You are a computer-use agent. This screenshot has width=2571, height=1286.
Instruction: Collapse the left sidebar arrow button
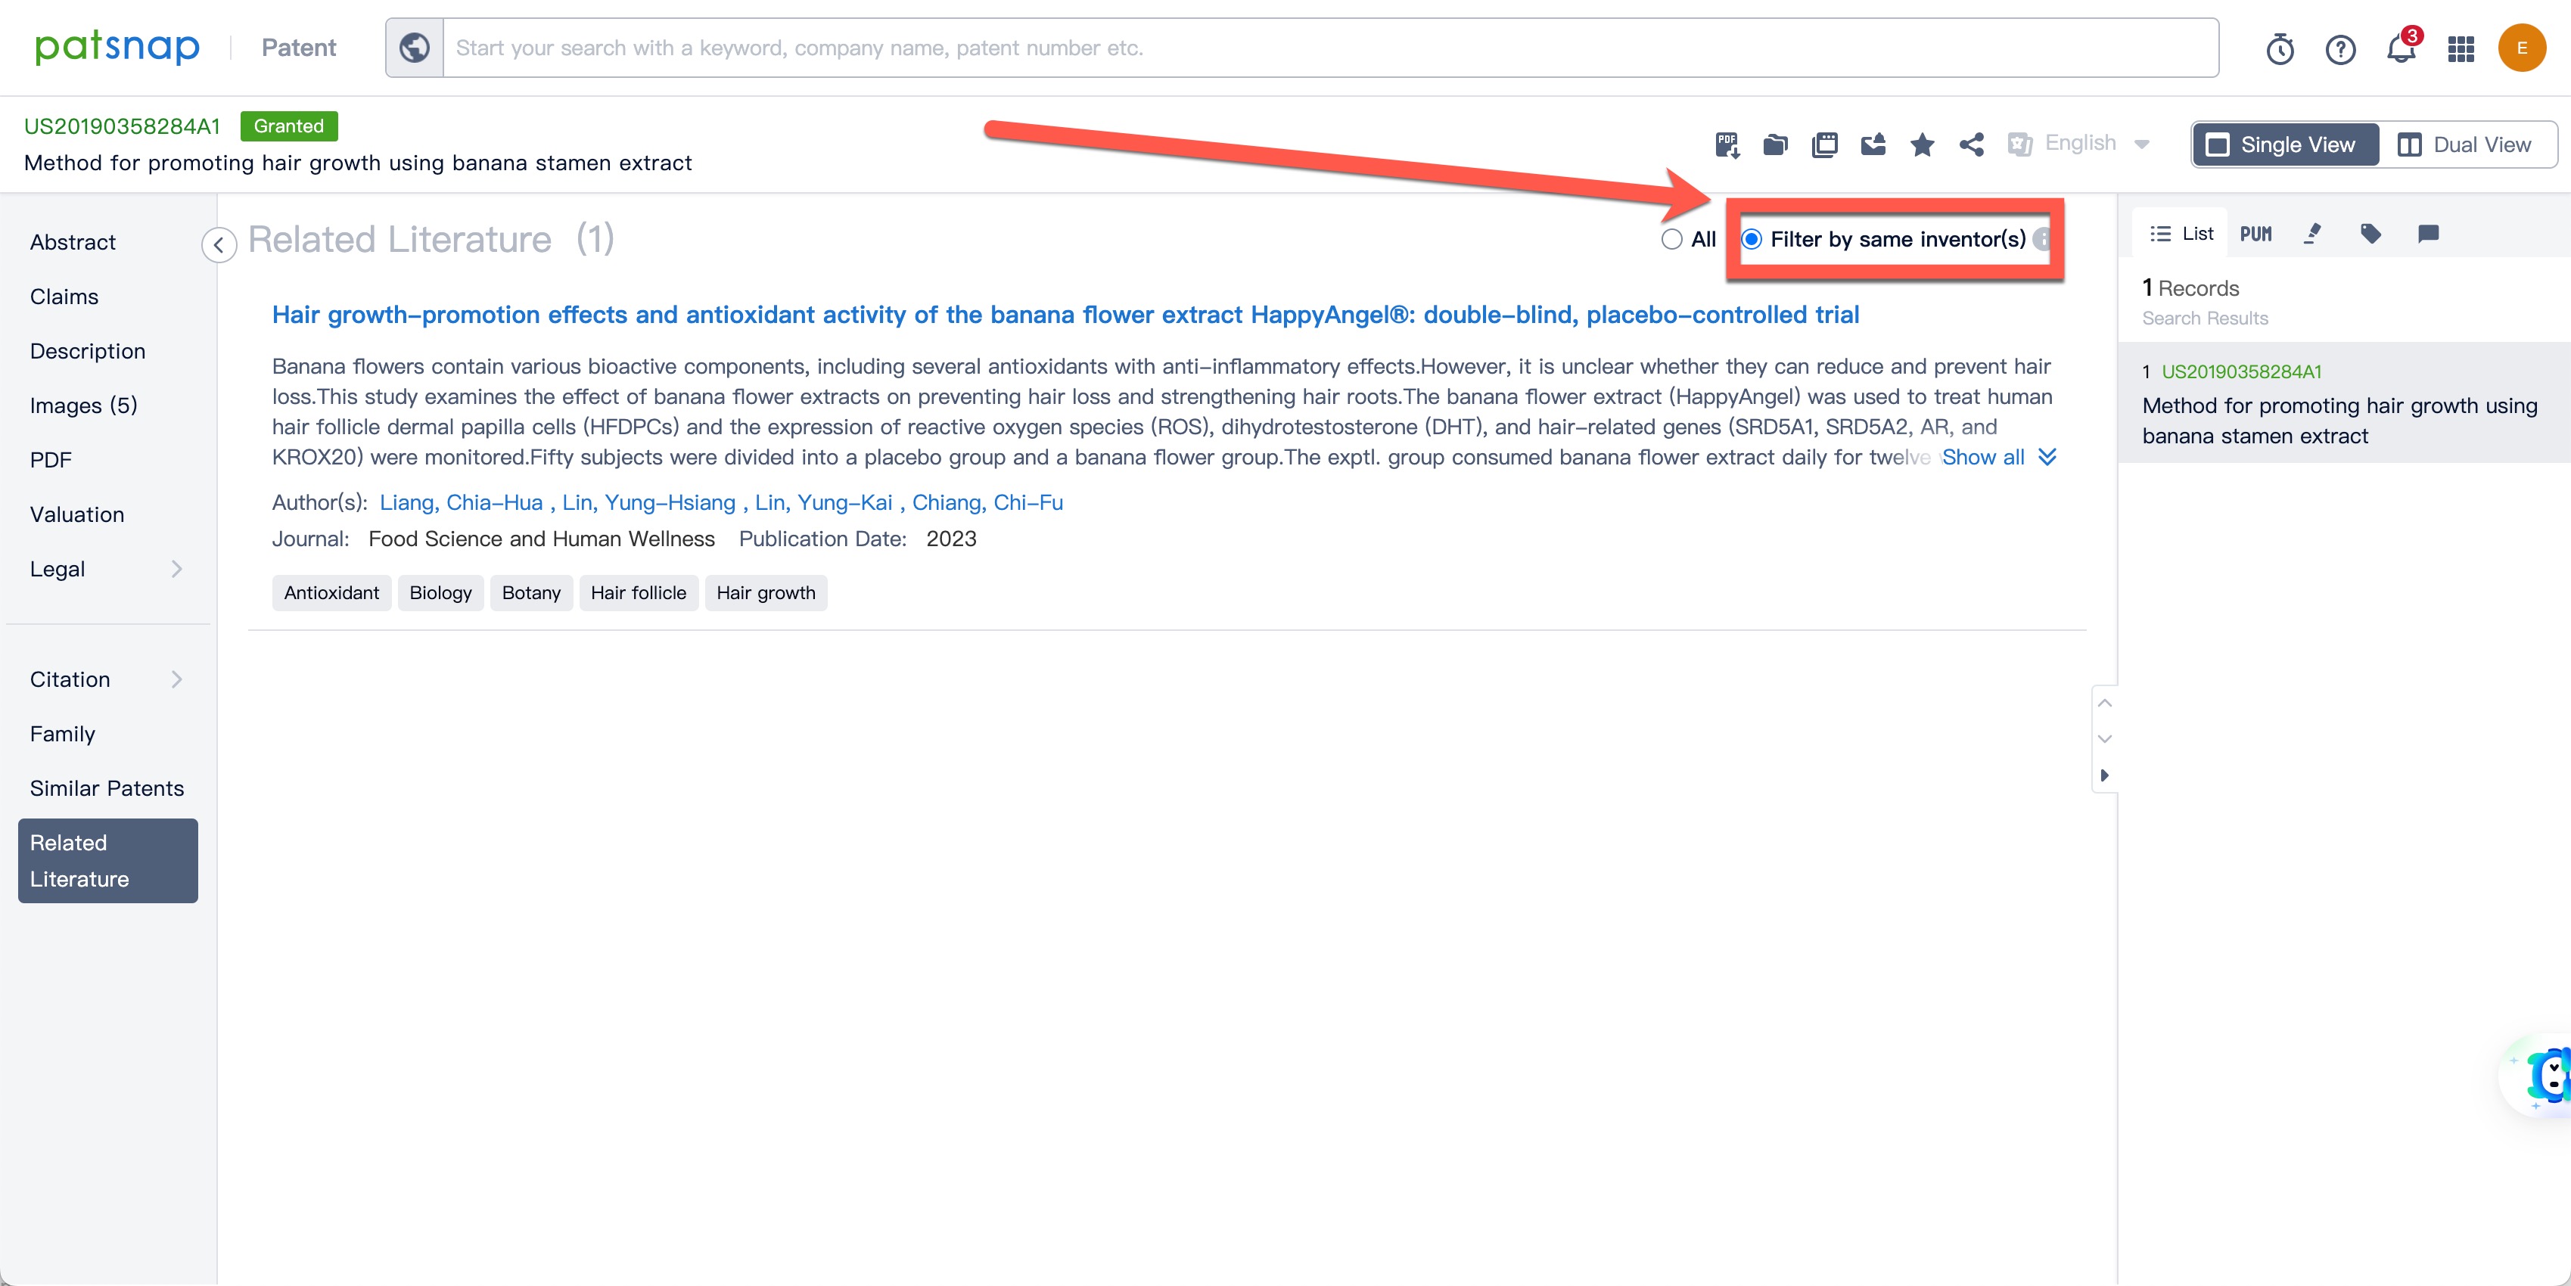point(219,244)
